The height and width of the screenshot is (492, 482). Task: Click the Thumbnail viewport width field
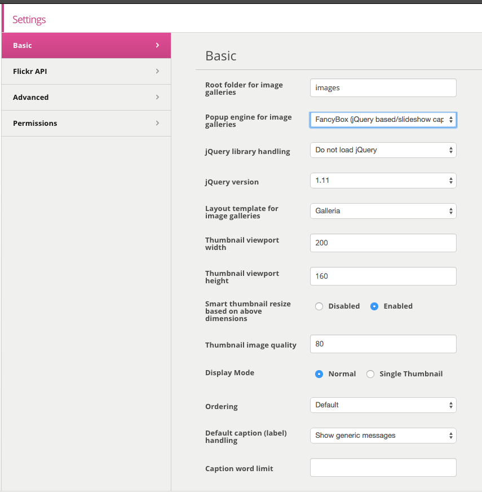383,243
